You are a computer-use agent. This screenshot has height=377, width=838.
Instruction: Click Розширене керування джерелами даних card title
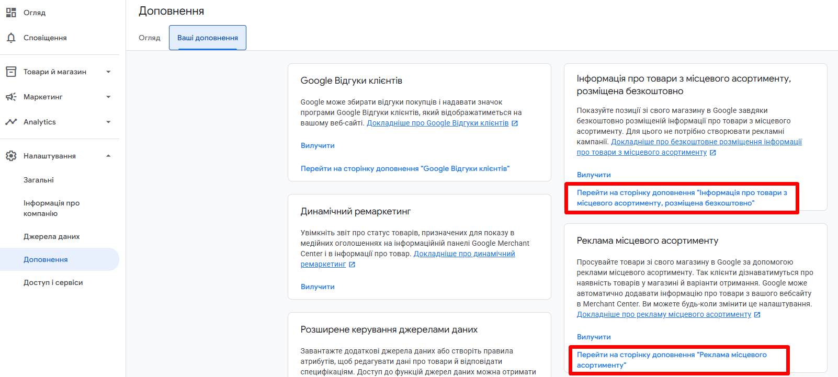point(389,329)
